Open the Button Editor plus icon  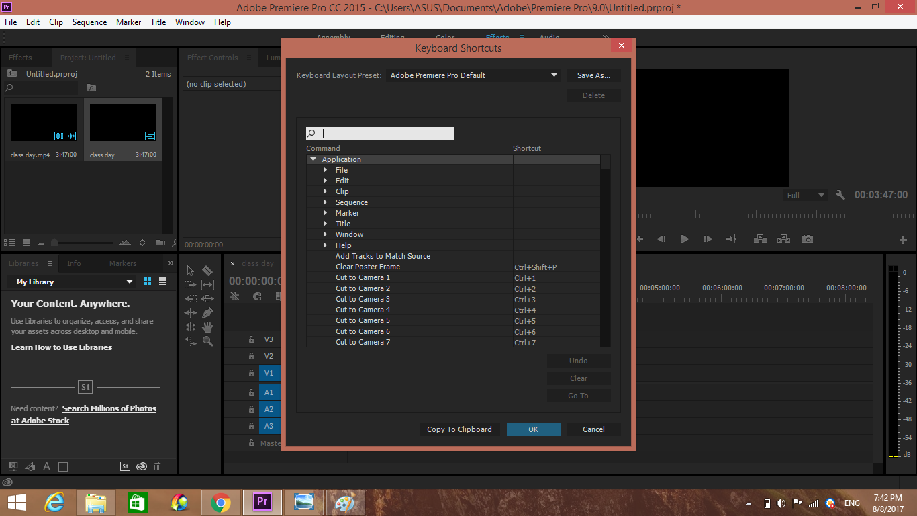(x=904, y=241)
